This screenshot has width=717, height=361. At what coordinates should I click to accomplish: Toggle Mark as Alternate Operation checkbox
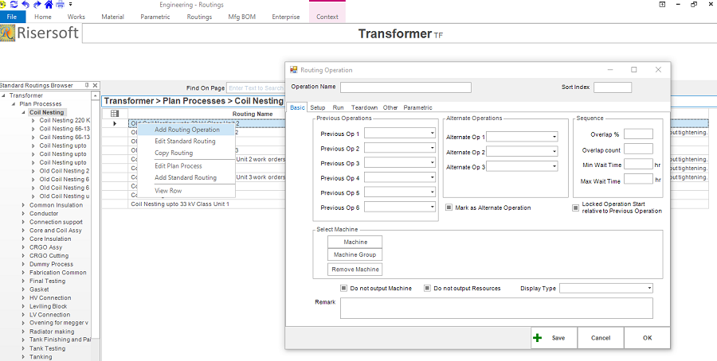449,208
